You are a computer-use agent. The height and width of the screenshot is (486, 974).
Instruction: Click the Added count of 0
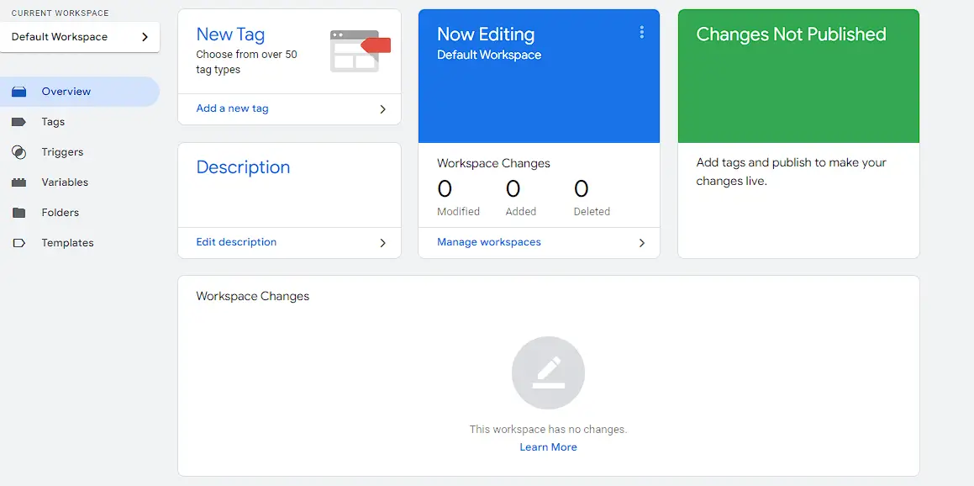[x=513, y=188]
